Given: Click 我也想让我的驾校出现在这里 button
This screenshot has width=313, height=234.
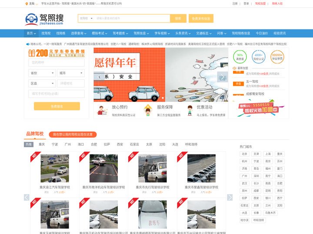Looking at the screenshot, I should coord(73,134).
